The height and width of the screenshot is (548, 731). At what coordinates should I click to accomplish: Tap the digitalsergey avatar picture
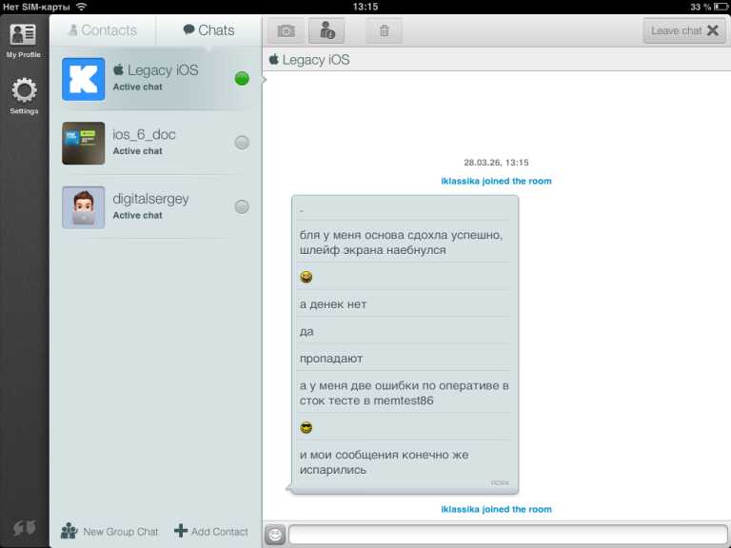(x=84, y=207)
